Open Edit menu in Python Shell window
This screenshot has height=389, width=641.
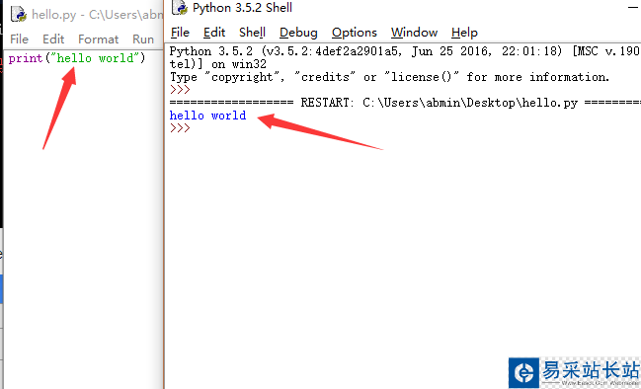(214, 33)
